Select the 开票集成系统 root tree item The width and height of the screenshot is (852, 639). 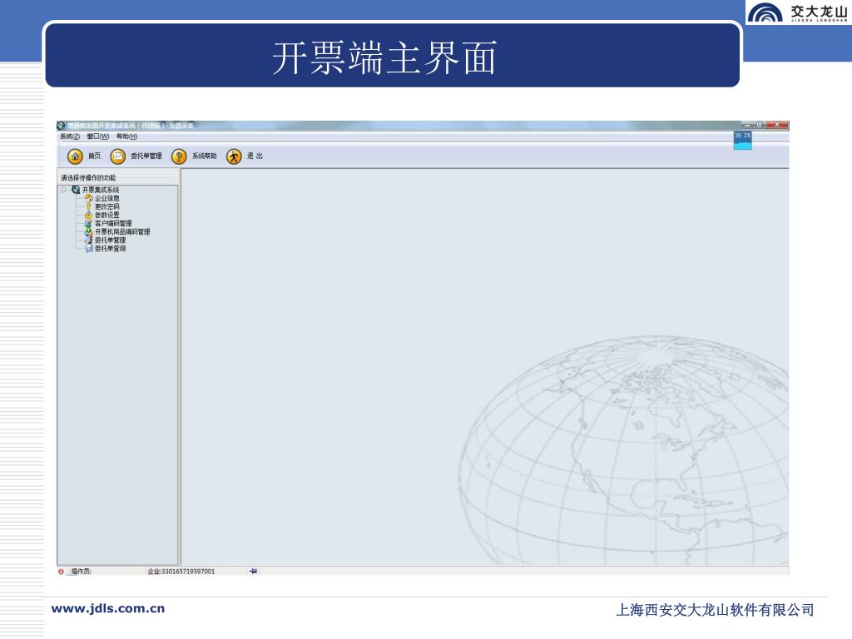tap(101, 190)
